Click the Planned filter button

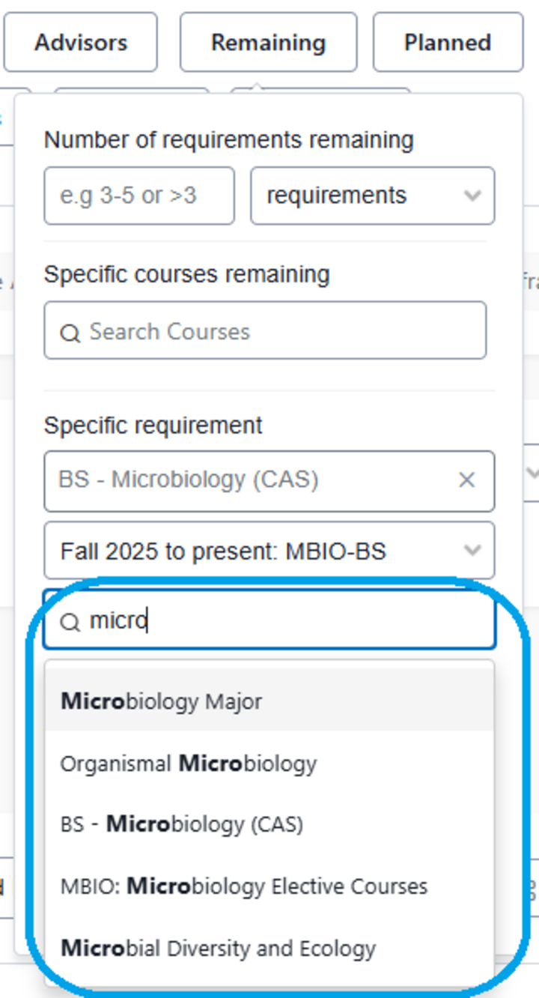click(447, 43)
